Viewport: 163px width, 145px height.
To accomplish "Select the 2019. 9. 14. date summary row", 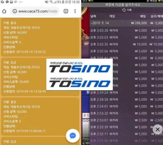I will (x=126, y=23).
